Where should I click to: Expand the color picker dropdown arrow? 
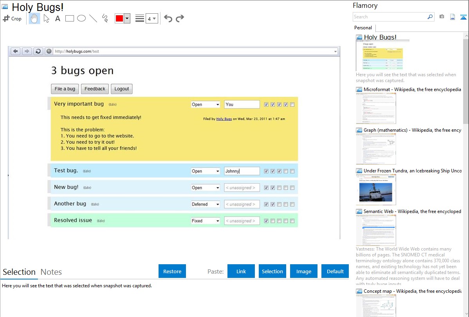point(127,18)
